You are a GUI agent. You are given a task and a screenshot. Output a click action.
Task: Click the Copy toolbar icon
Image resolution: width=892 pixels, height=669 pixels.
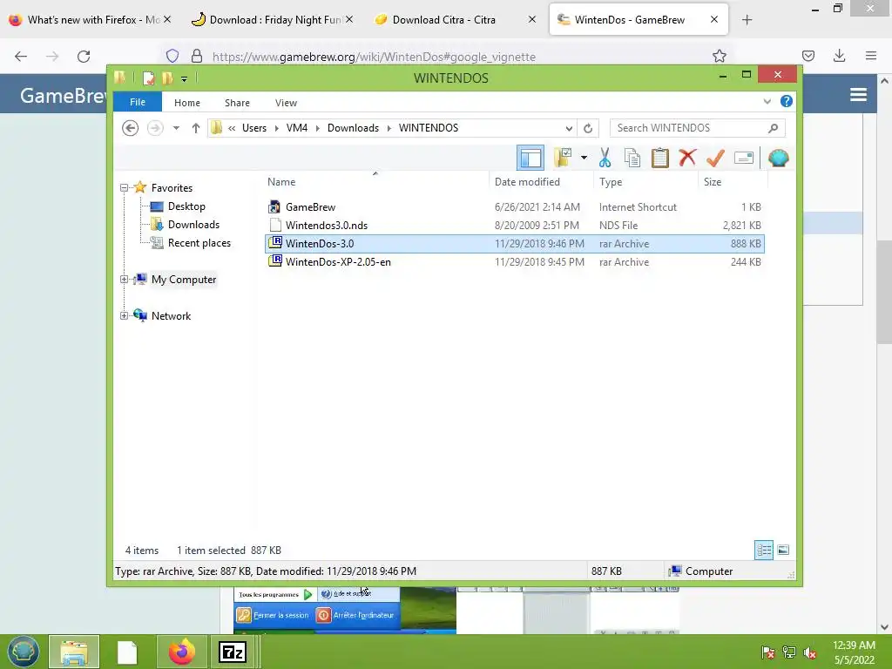(632, 159)
